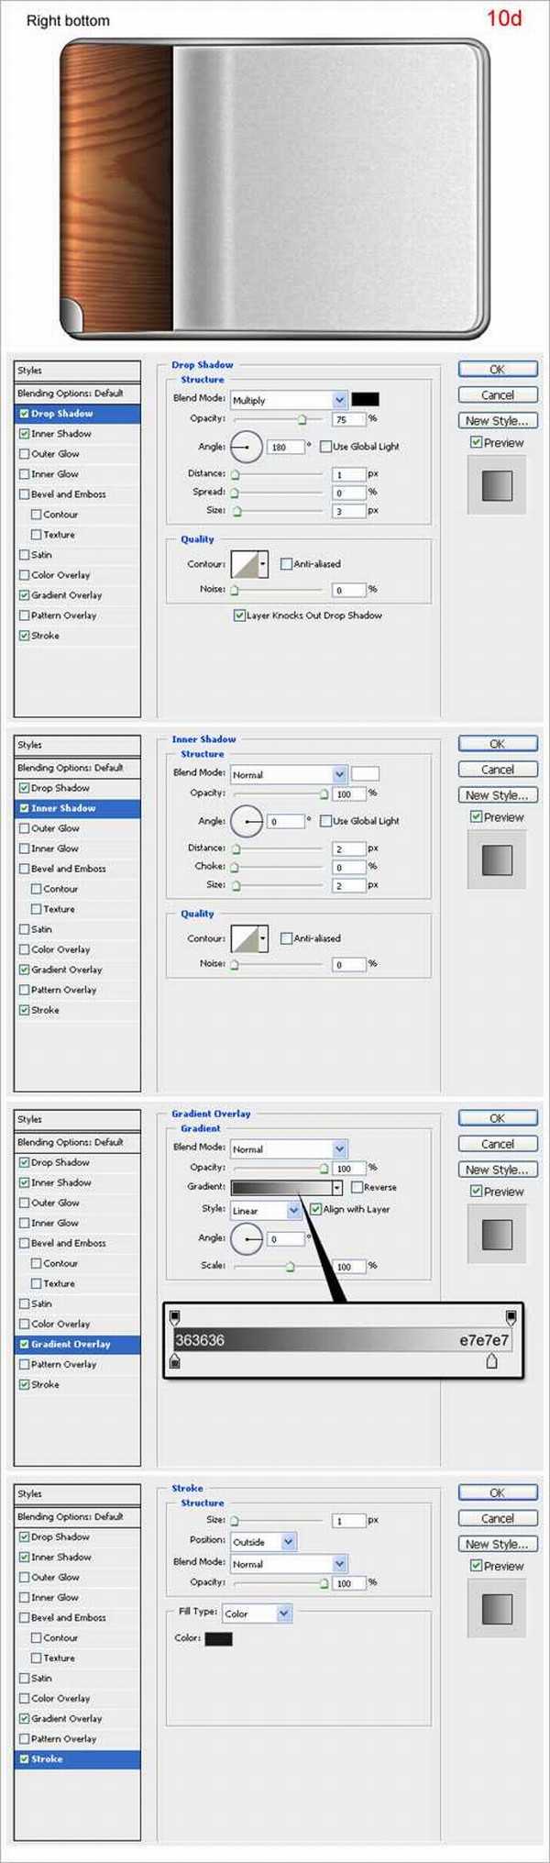Click the top-left opacity stop on gradient bar
This screenshot has width=550, height=1863.
175,1317
